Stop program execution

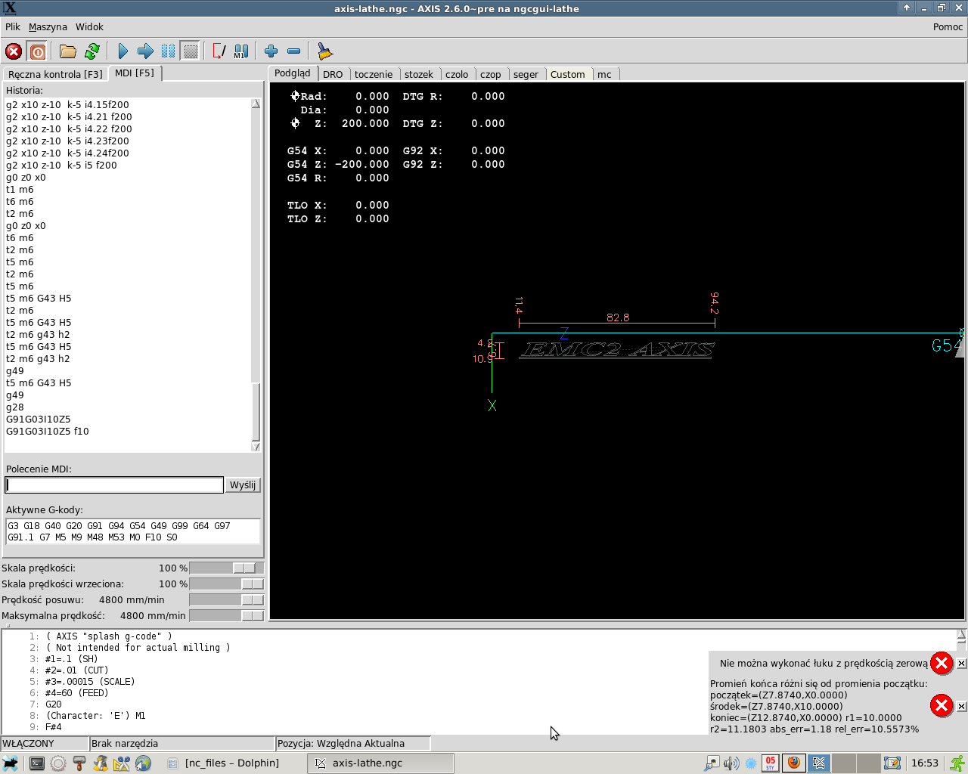[x=191, y=51]
